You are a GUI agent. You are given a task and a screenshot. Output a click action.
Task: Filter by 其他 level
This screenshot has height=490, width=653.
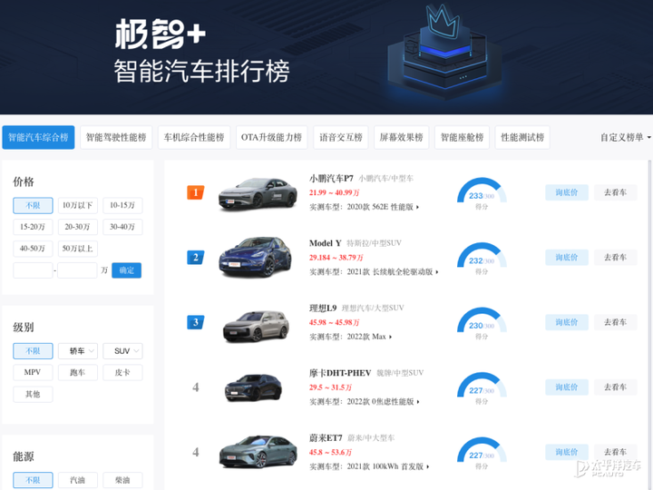pyautogui.click(x=33, y=394)
